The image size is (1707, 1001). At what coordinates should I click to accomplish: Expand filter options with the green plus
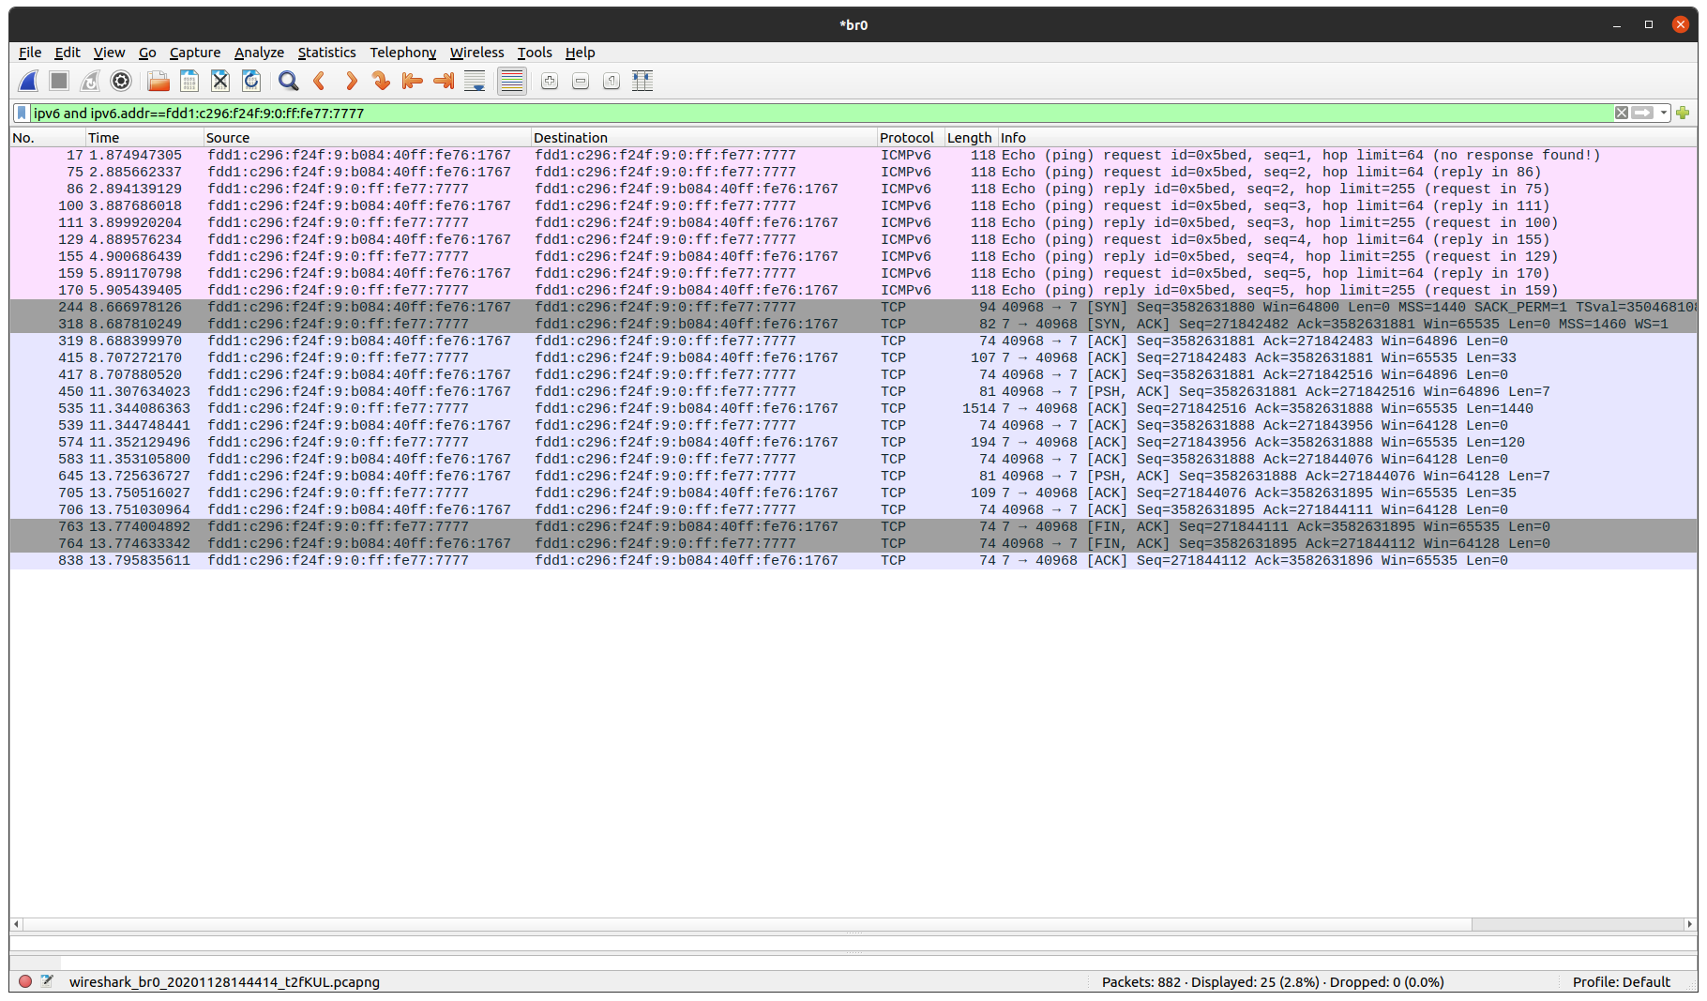pyautogui.click(x=1683, y=113)
